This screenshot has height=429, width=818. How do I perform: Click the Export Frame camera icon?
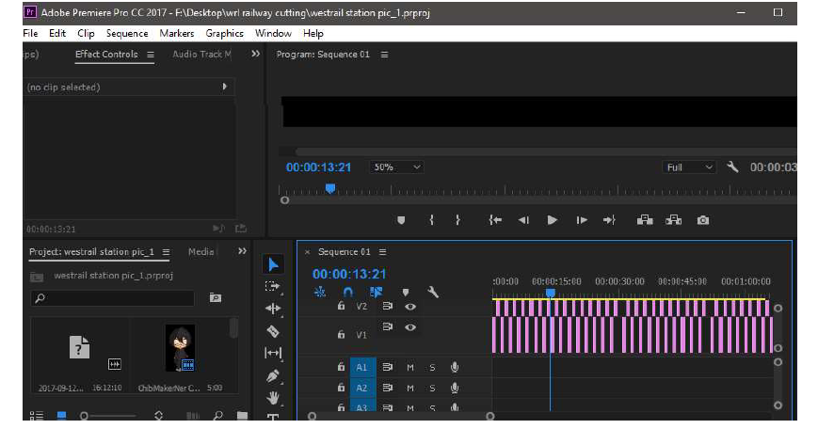(702, 220)
